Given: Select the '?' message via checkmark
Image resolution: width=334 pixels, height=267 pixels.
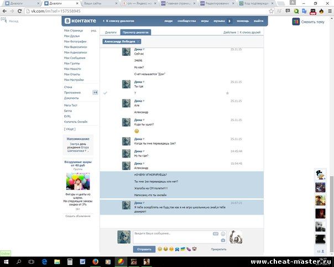Looking at the screenshot, I should pyautogui.click(x=105, y=93).
